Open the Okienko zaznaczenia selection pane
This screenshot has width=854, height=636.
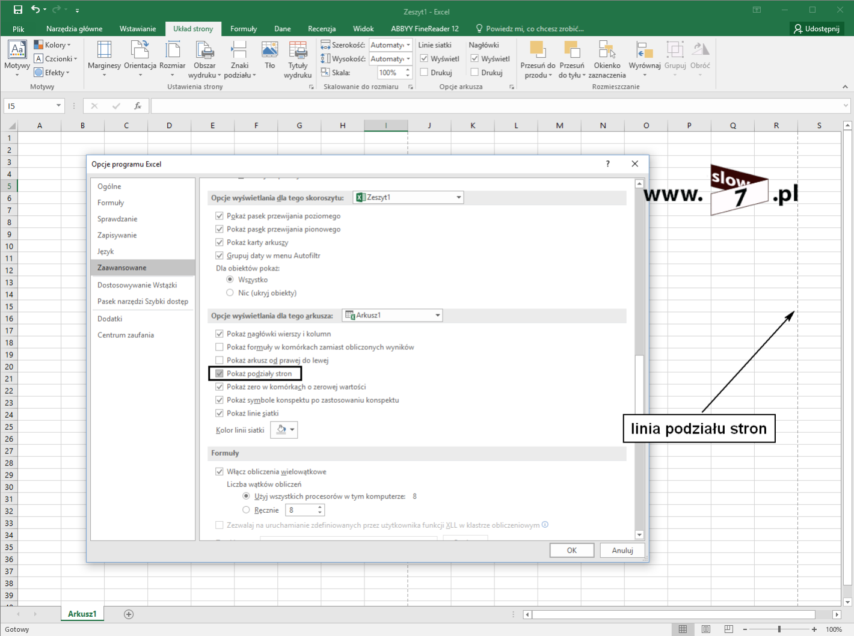tap(607, 59)
